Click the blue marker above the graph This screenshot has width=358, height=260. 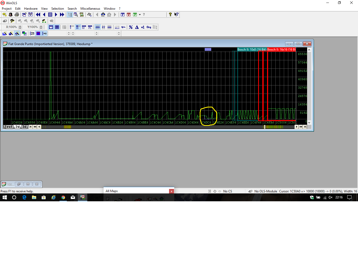[x=208, y=49]
